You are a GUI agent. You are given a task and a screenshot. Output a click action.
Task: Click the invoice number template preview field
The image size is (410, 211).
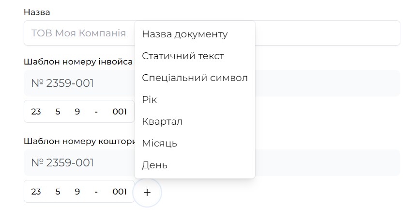coord(77,83)
